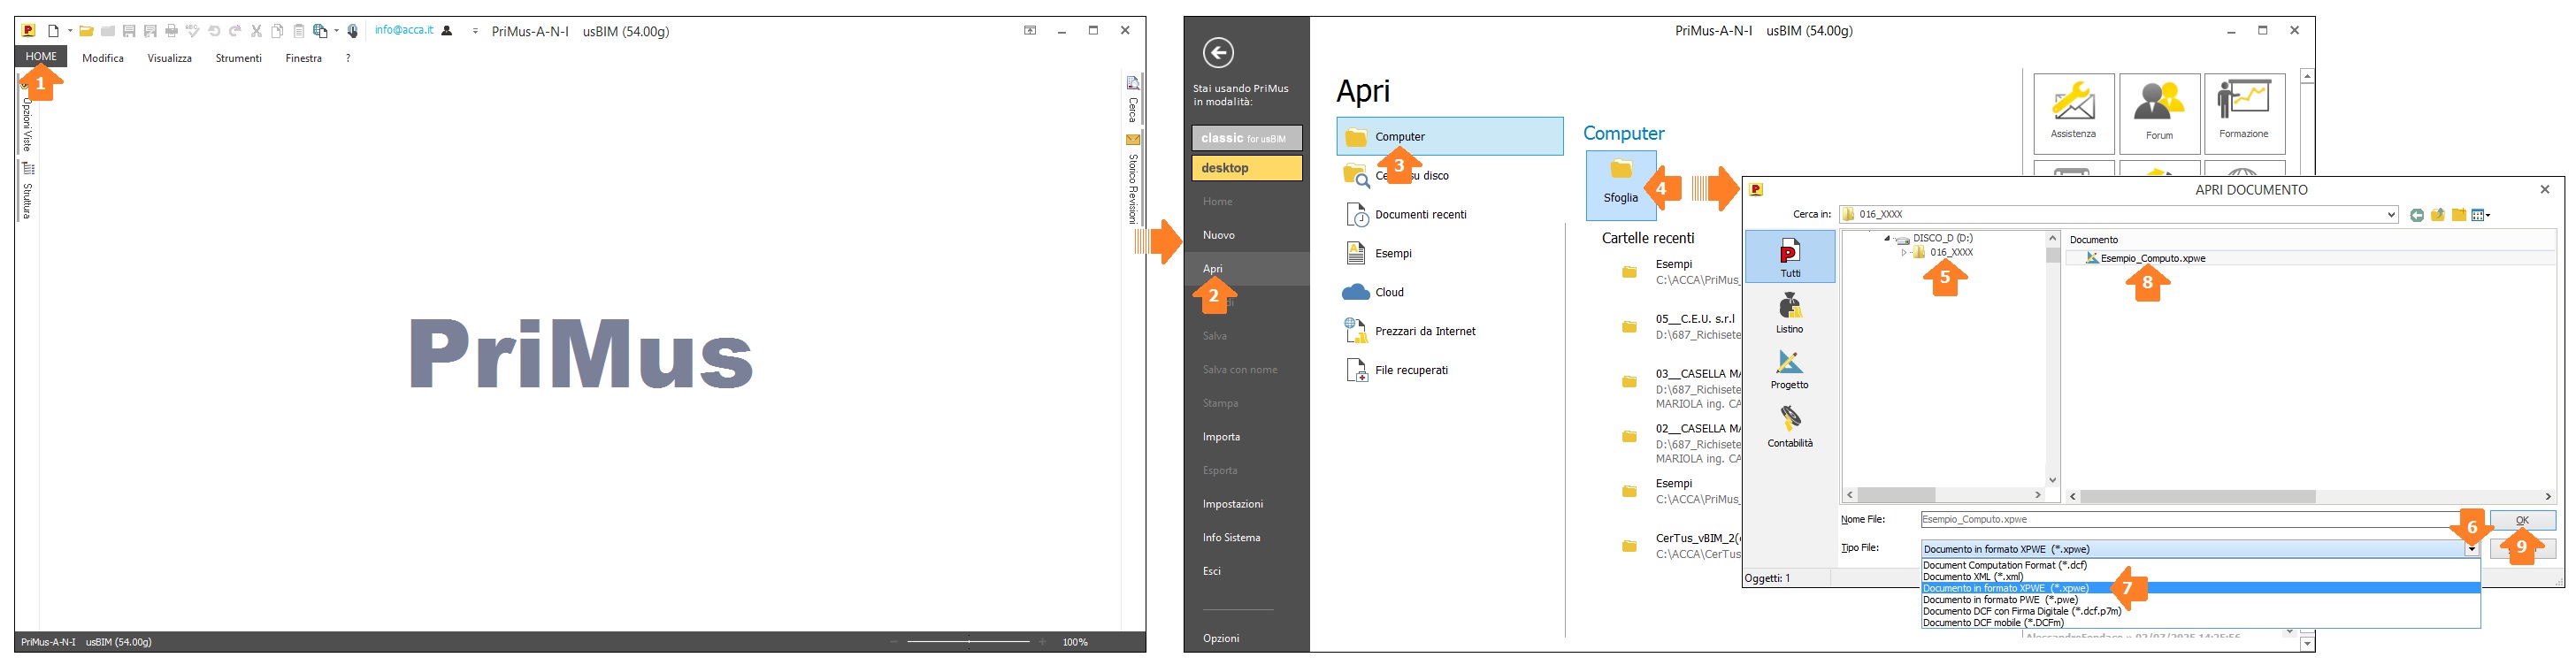This screenshot has width=2576, height=665.
Task: Expand the 016_XXXX folder node
Action: 1904,252
